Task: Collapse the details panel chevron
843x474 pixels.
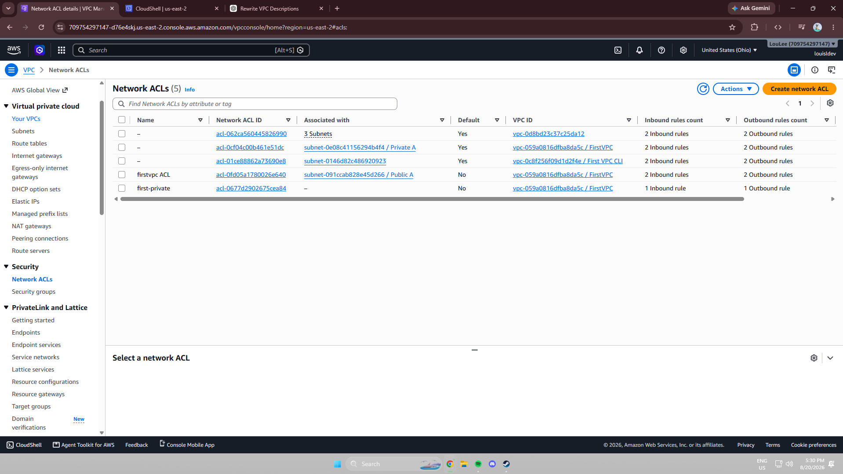Action: (x=830, y=358)
